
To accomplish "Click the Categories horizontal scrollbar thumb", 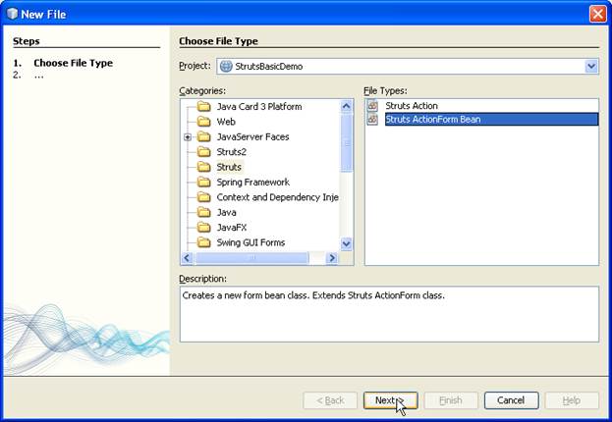I will (251, 258).
